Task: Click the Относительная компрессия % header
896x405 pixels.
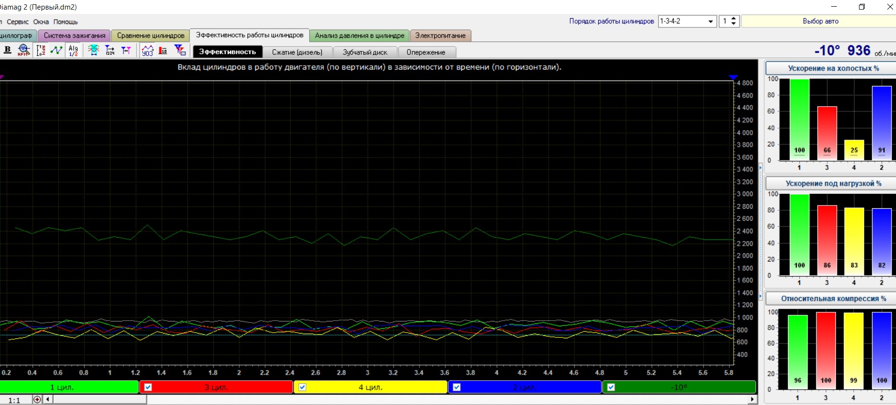Action: [831, 298]
